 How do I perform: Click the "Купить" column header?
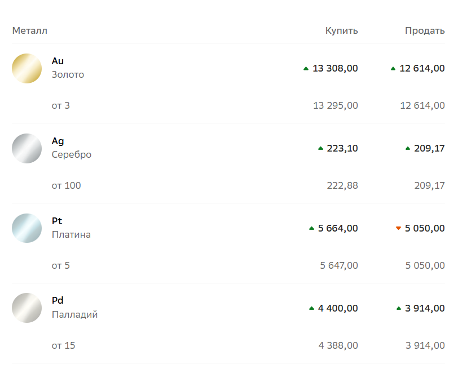[x=341, y=30]
